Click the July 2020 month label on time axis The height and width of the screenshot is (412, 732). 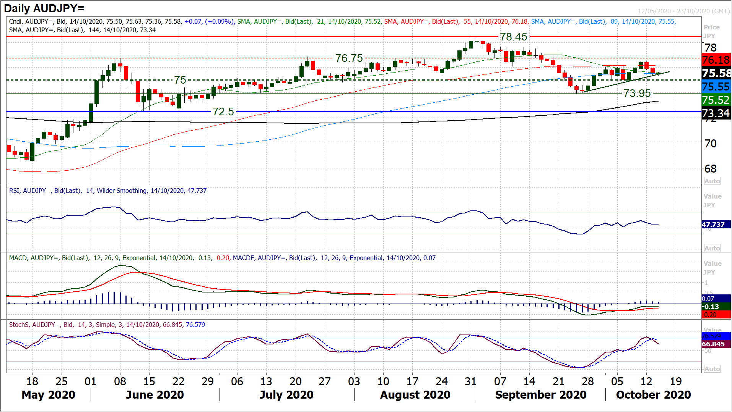(286, 394)
